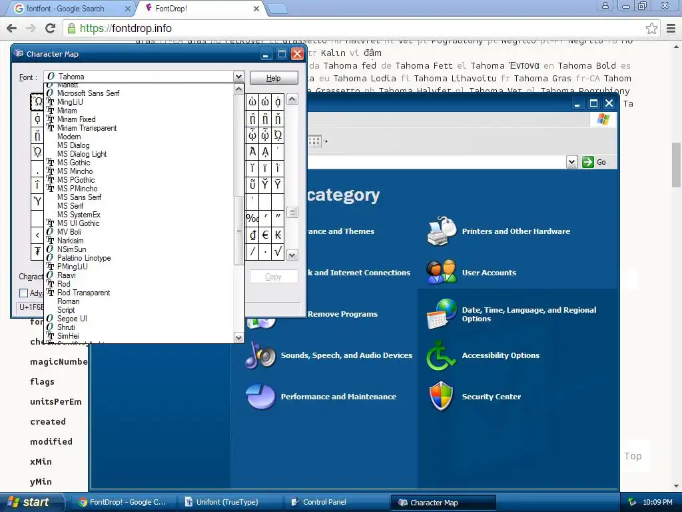Choose Raavi font entry

tap(66, 275)
